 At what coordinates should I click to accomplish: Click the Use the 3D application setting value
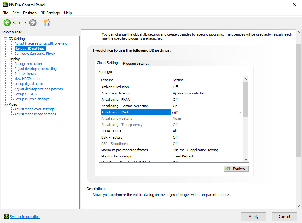click(195, 150)
